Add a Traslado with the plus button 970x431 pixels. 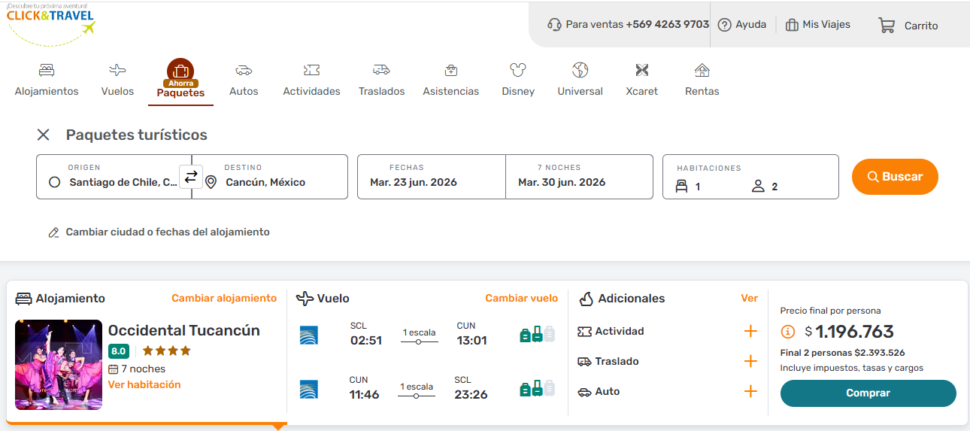(x=750, y=362)
